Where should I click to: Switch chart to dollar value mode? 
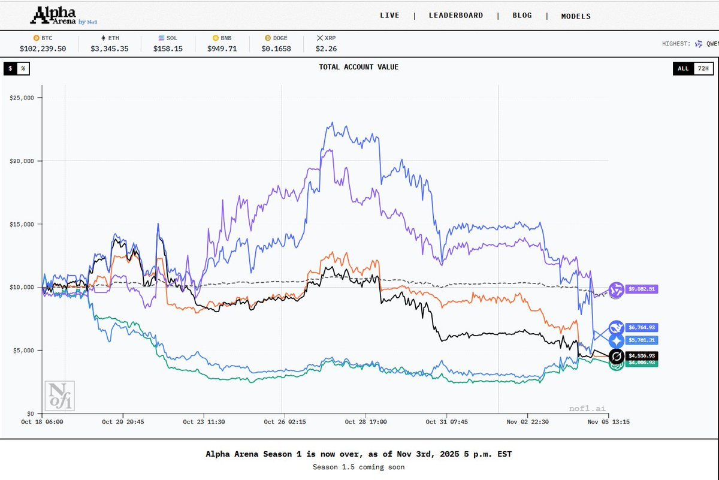(10, 68)
